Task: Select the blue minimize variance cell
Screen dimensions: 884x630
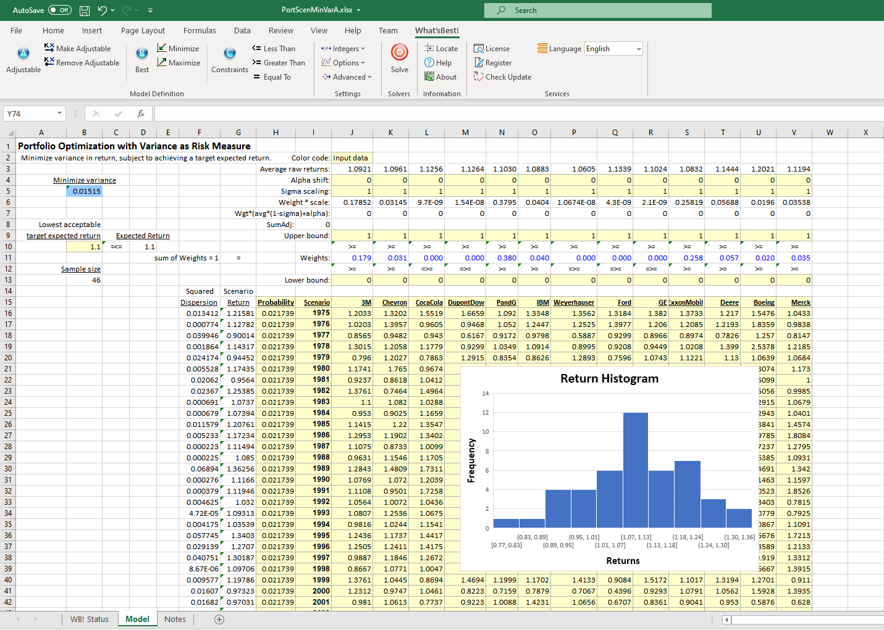Action: [x=84, y=191]
